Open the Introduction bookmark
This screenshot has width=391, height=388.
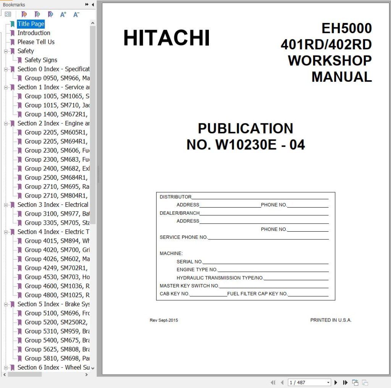coord(34,33)
